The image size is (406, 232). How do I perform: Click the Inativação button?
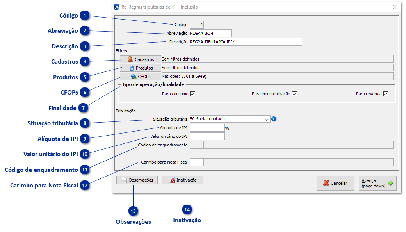point(183,180)
